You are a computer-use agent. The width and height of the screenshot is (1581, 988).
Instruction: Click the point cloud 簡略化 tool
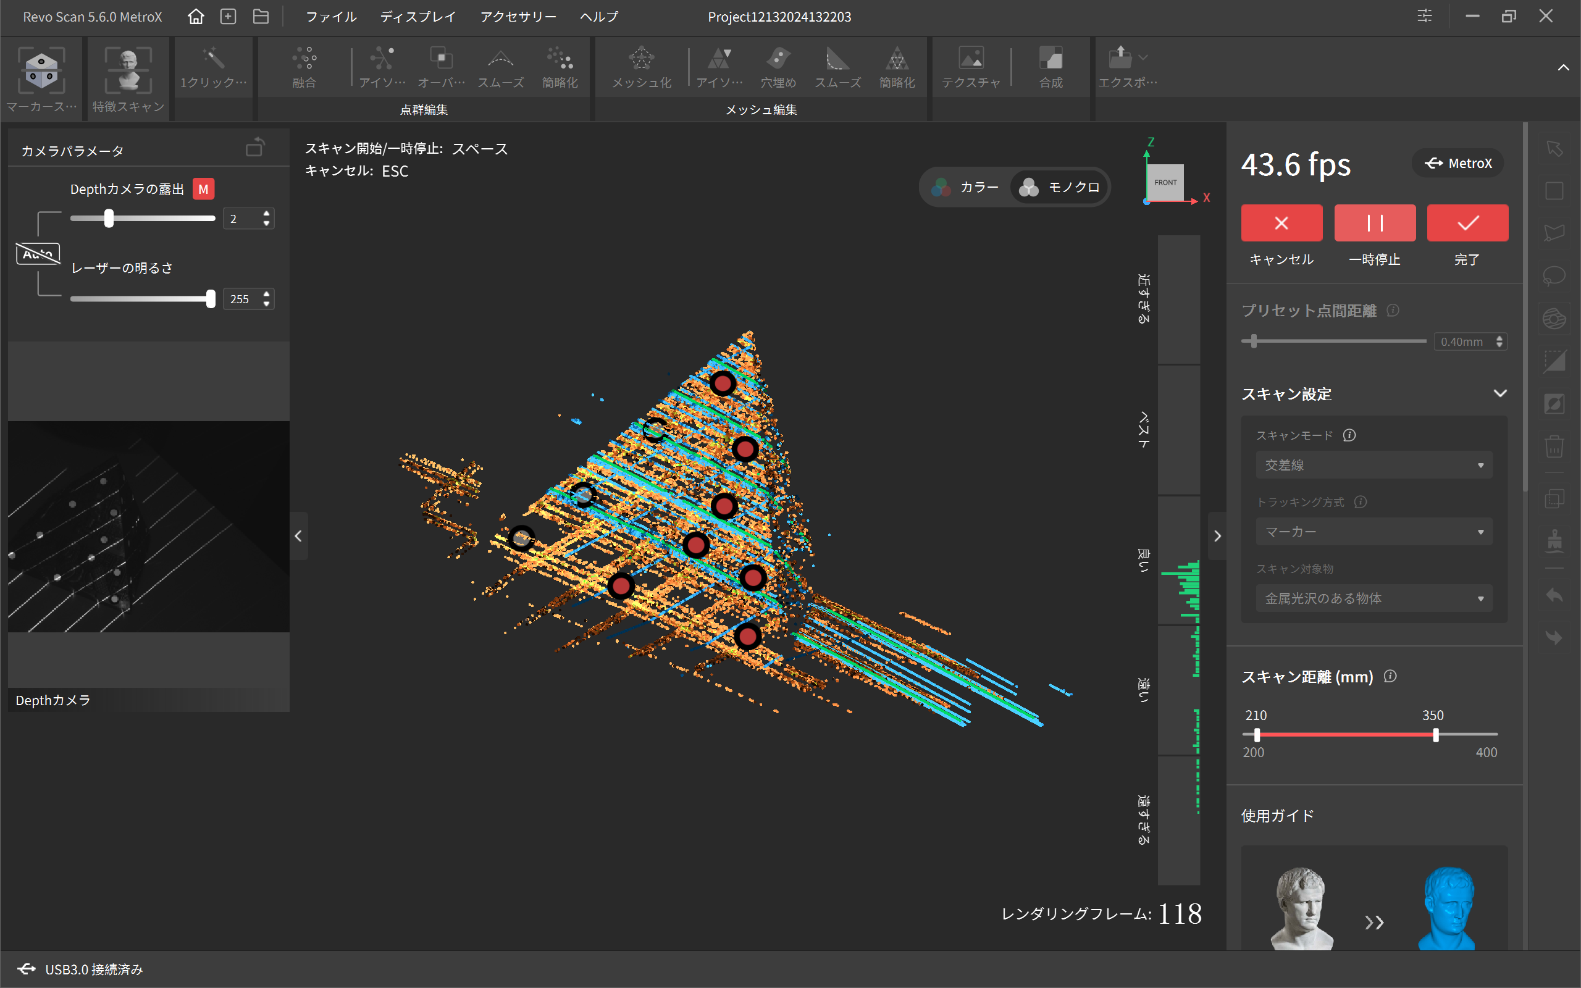pyautogui.click(x=560, y=67)
